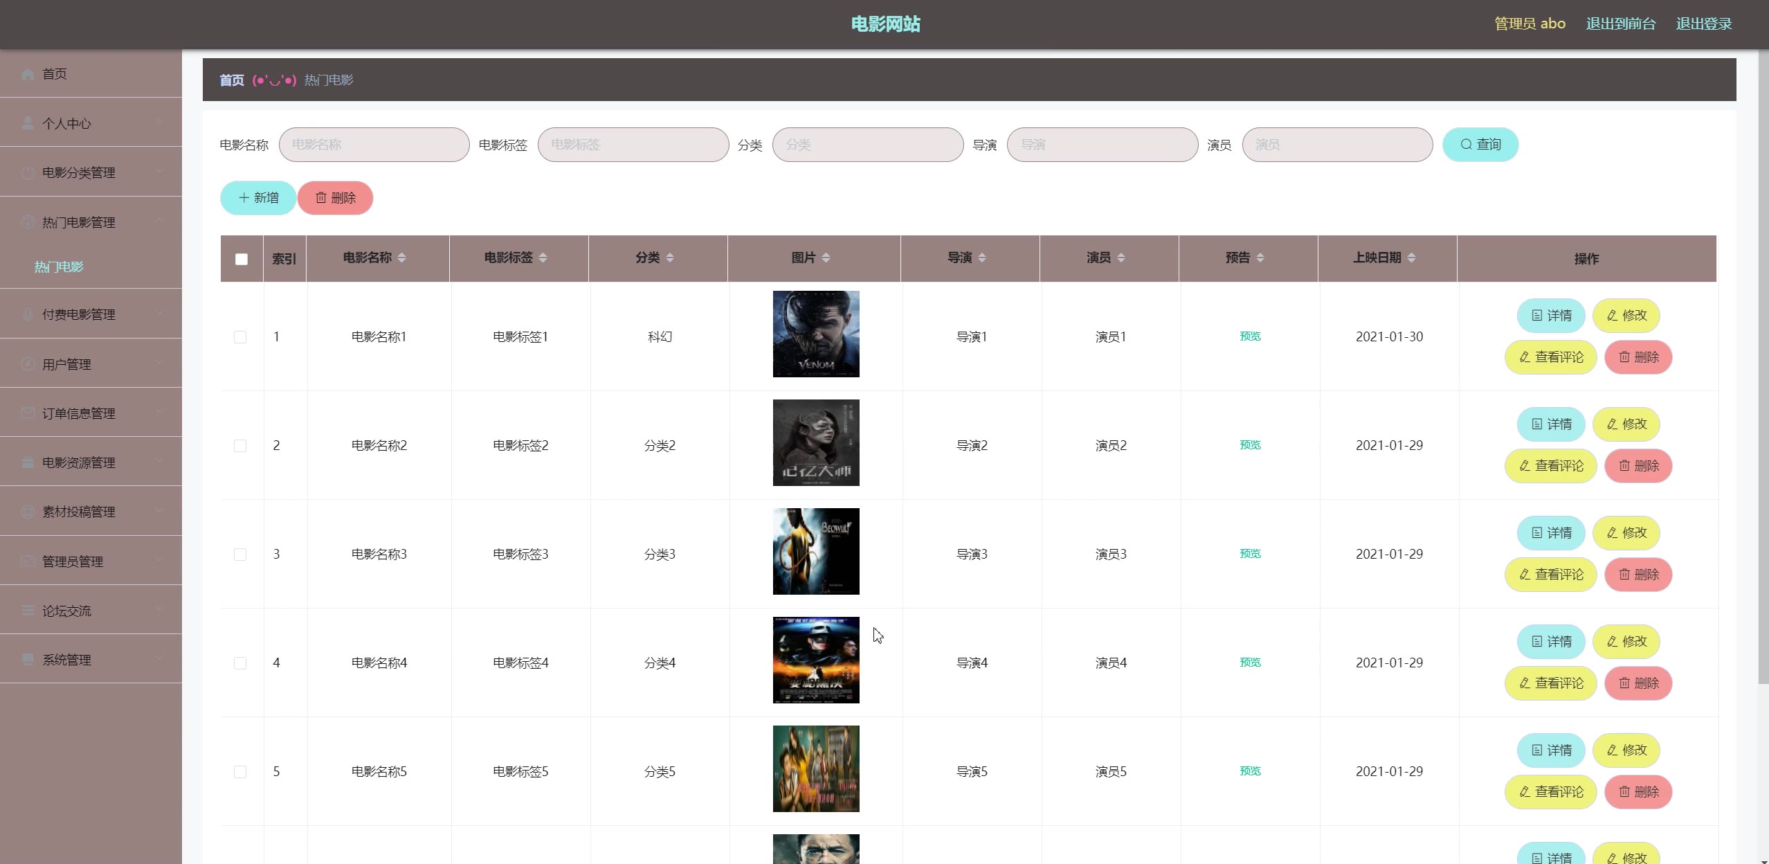Focus the 电影标签 search field
This screenshot has height=864, width=1769.
(x=633, y=145)
